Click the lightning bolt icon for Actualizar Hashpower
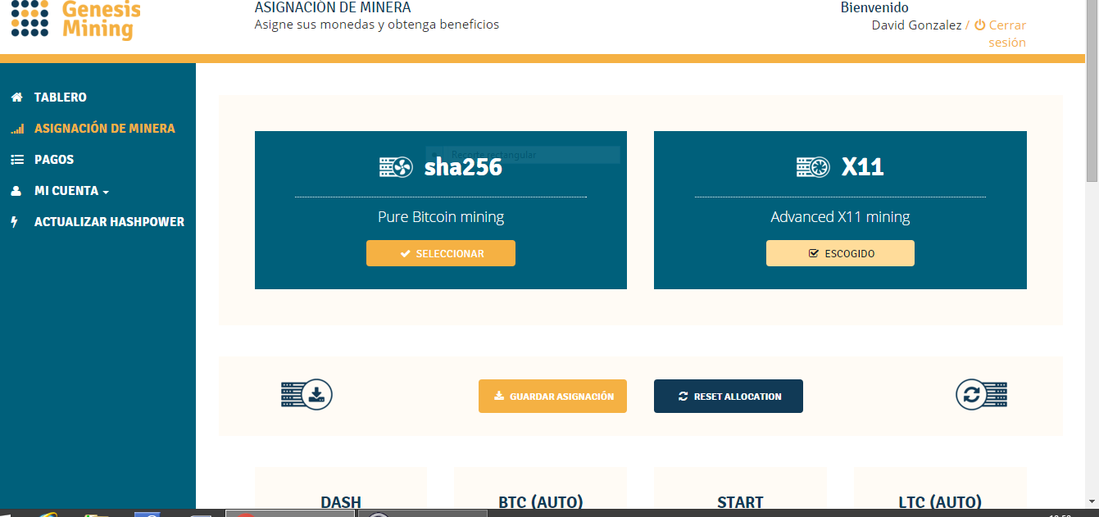This screenshot has width=1099, height=517. 15,222
